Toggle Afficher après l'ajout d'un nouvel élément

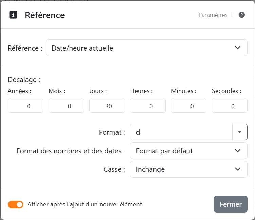pyautogui.click(x=16, y=204)
